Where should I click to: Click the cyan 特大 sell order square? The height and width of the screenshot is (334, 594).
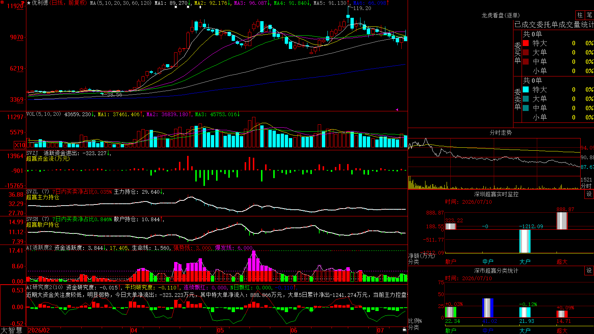[526, 89]
